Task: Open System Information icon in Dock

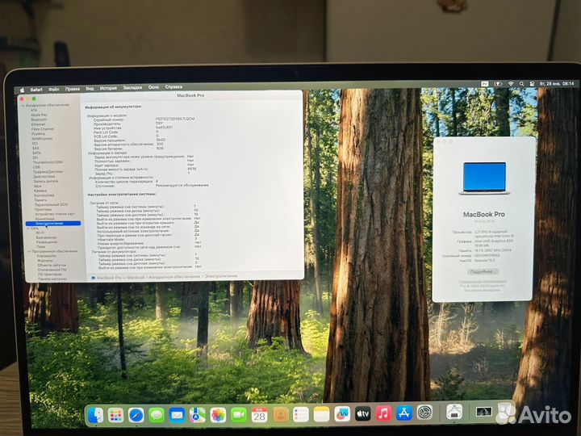Action: point(454,412)
